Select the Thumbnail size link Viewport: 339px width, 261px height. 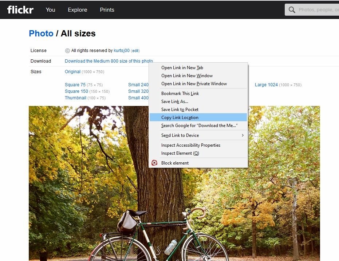(75, 98)
